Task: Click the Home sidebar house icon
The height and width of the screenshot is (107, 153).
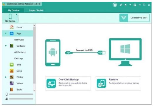Action: [11, 27]
